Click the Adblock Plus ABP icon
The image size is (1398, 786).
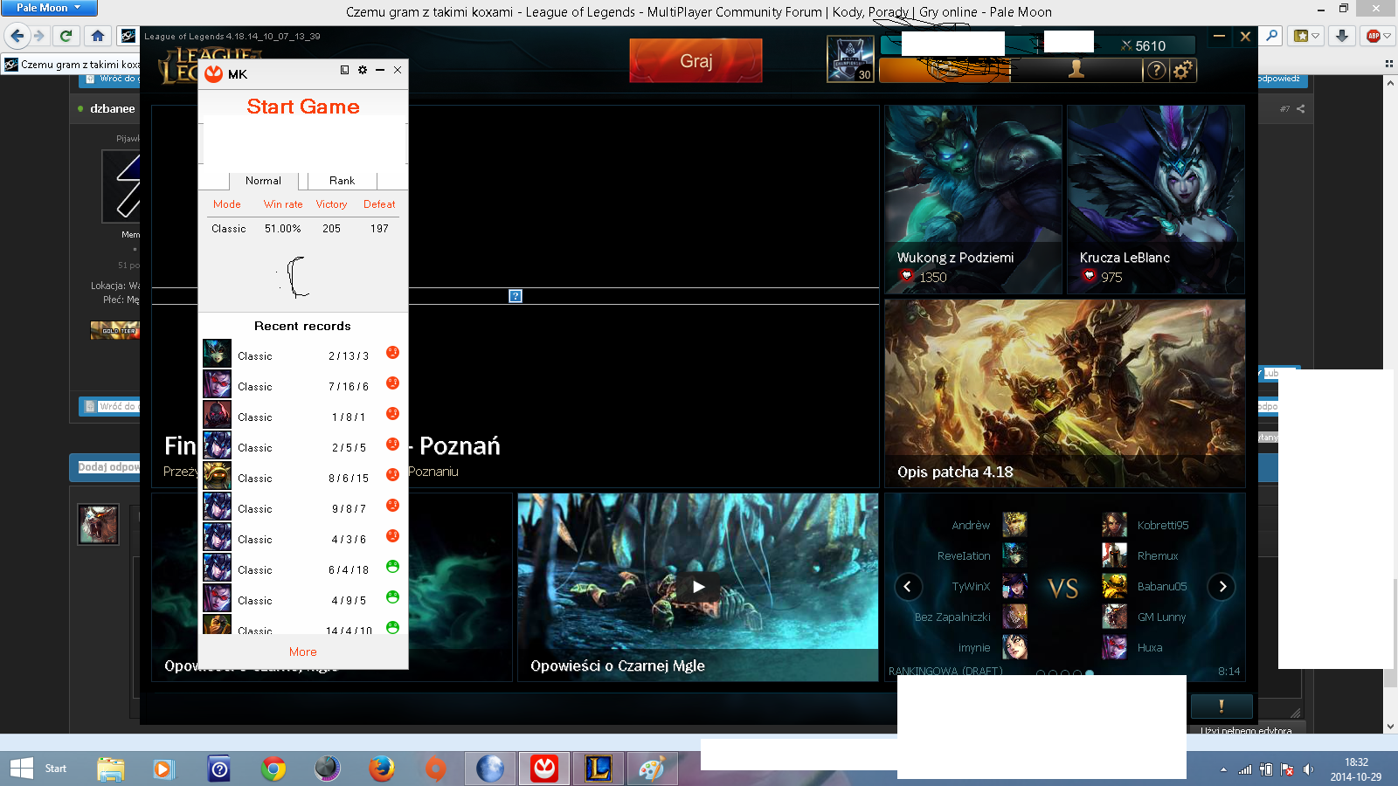click(x=1374, y=36)
